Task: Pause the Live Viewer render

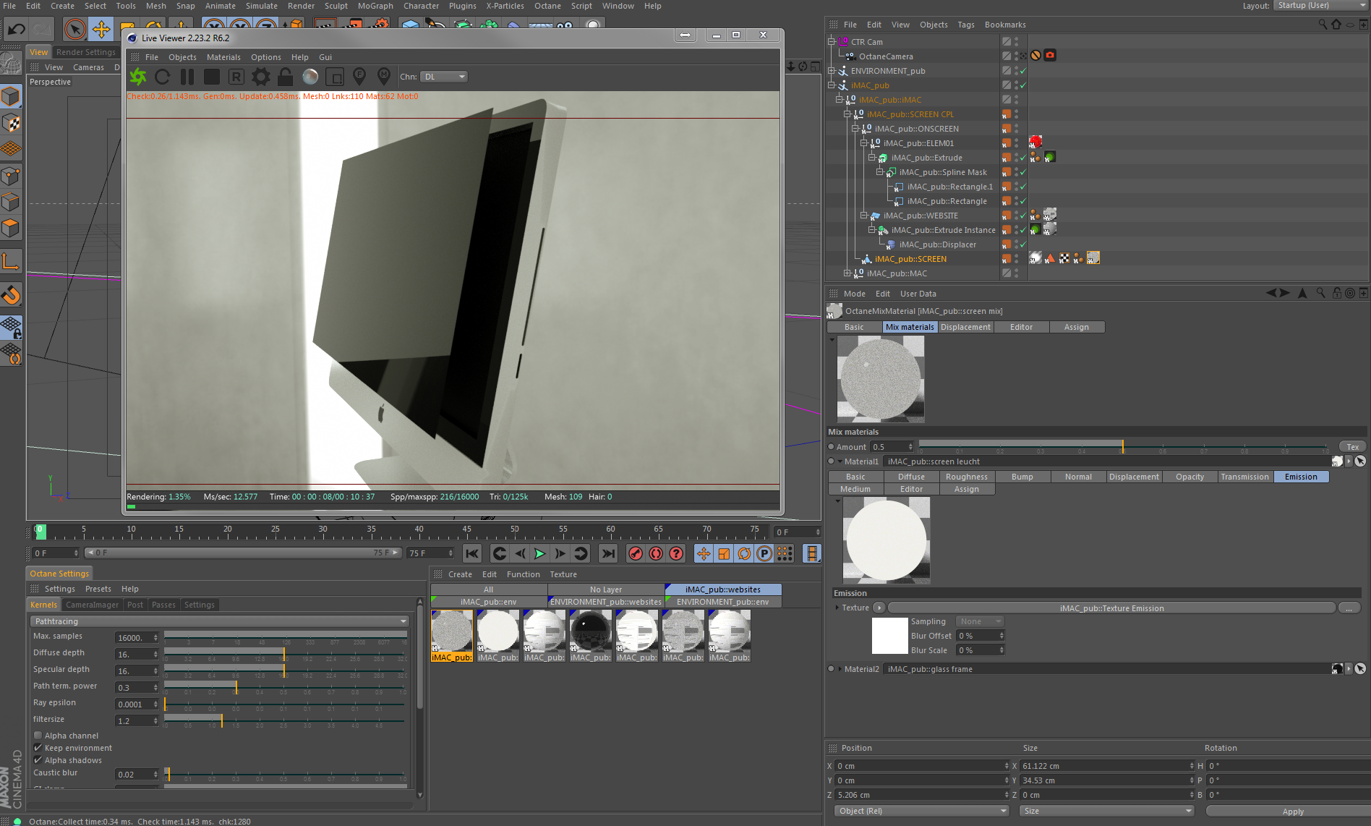Action: 187,77
